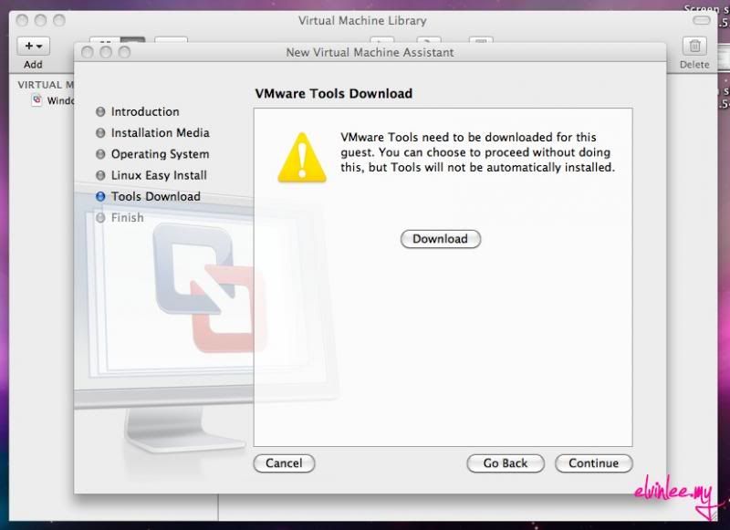The image size is (730, 530).
Task: Click the Virtual Machine Library window title
Action: click(x=362, y=20)
